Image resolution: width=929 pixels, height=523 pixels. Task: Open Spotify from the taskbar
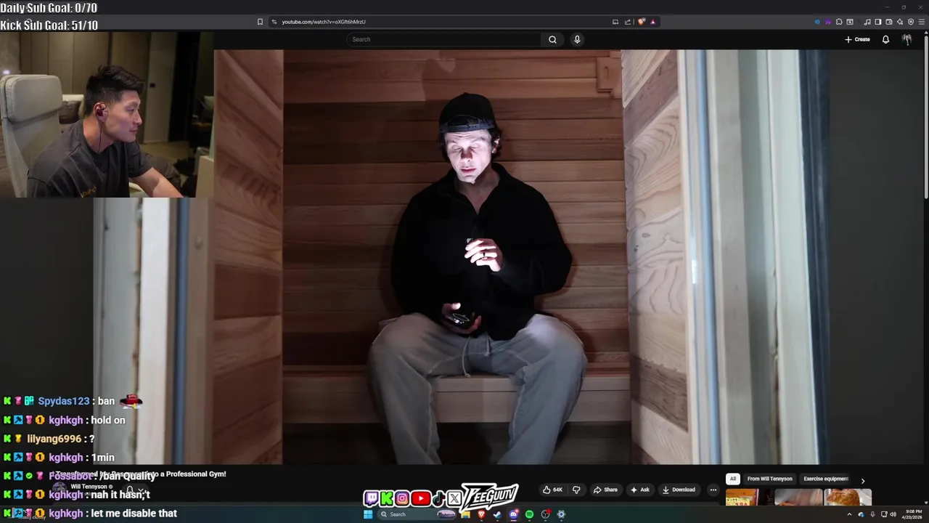click(529, 514)
